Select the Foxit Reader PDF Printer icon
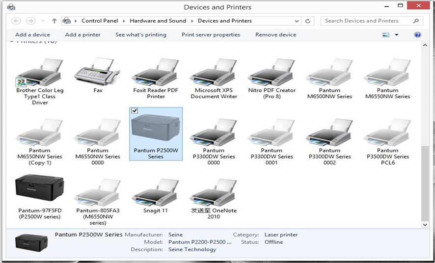The width and height of the screenshot is (435, 263). 156,73
